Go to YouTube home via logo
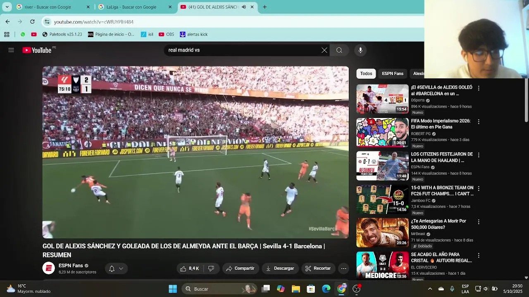The height and width of the screenshot is (297, 529). pos(37,50)
